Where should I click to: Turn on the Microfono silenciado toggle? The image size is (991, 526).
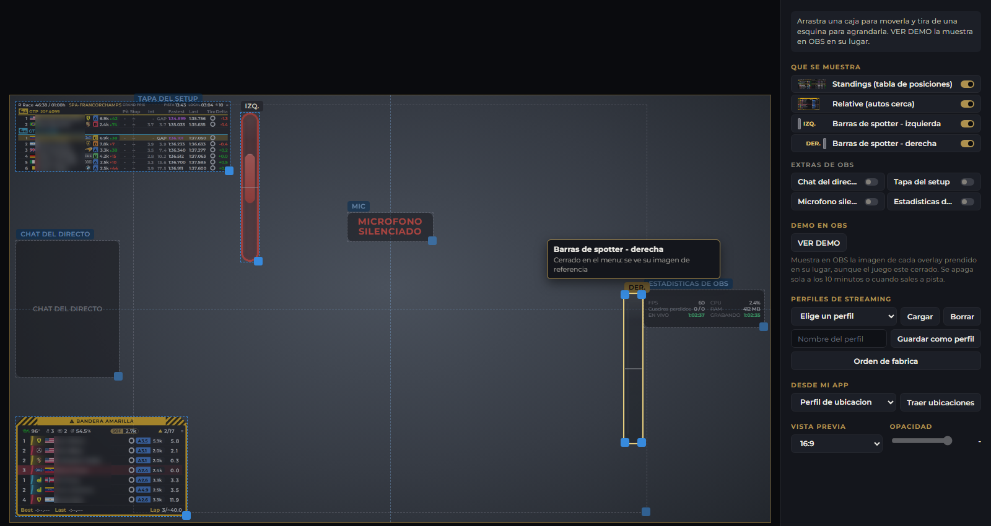(x=871, y=202)
